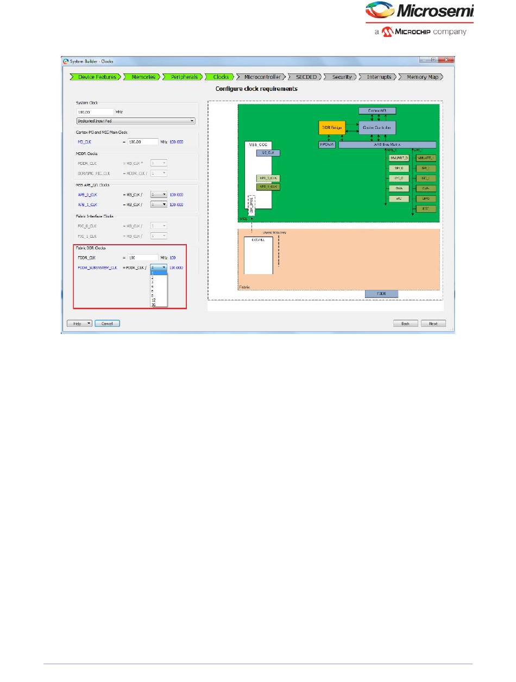This screenshot has width=516, height=682.
Task: Click the M3_CLK frequency field
Action: (x=143, y=141)
